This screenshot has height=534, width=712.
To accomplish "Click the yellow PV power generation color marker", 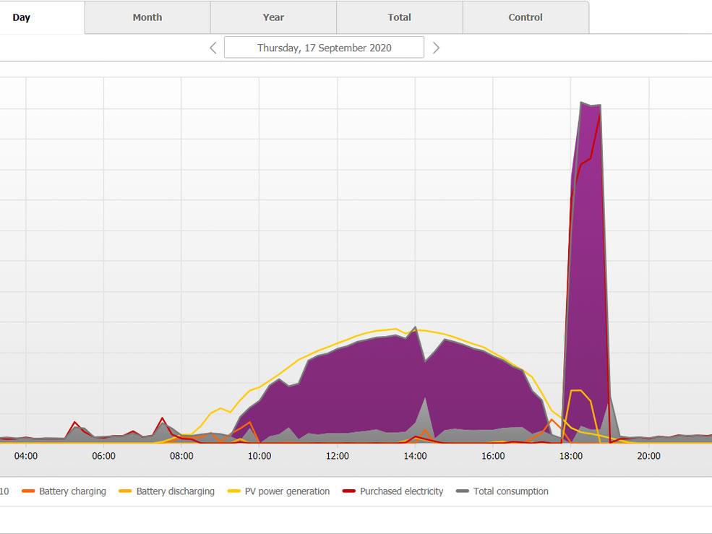I will click(x=233, y=491).
